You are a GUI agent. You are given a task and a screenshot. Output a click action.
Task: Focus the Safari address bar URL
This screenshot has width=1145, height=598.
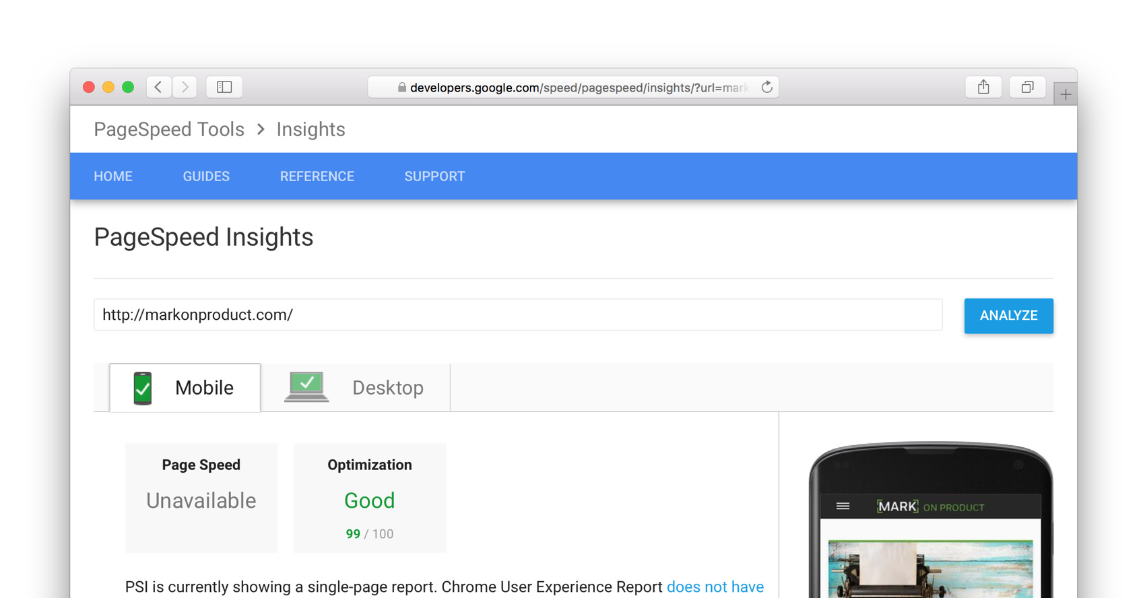pyautogui.click(x=573, y=88)
